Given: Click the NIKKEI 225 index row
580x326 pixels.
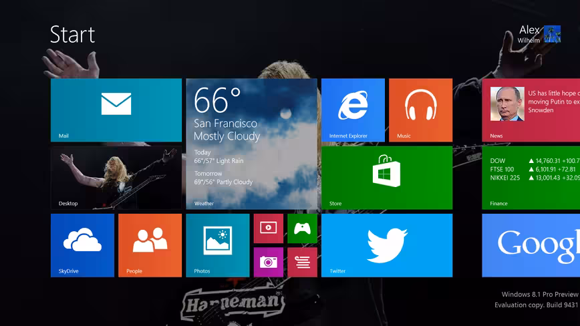Looking at the screenshot, I should [535, 178].
